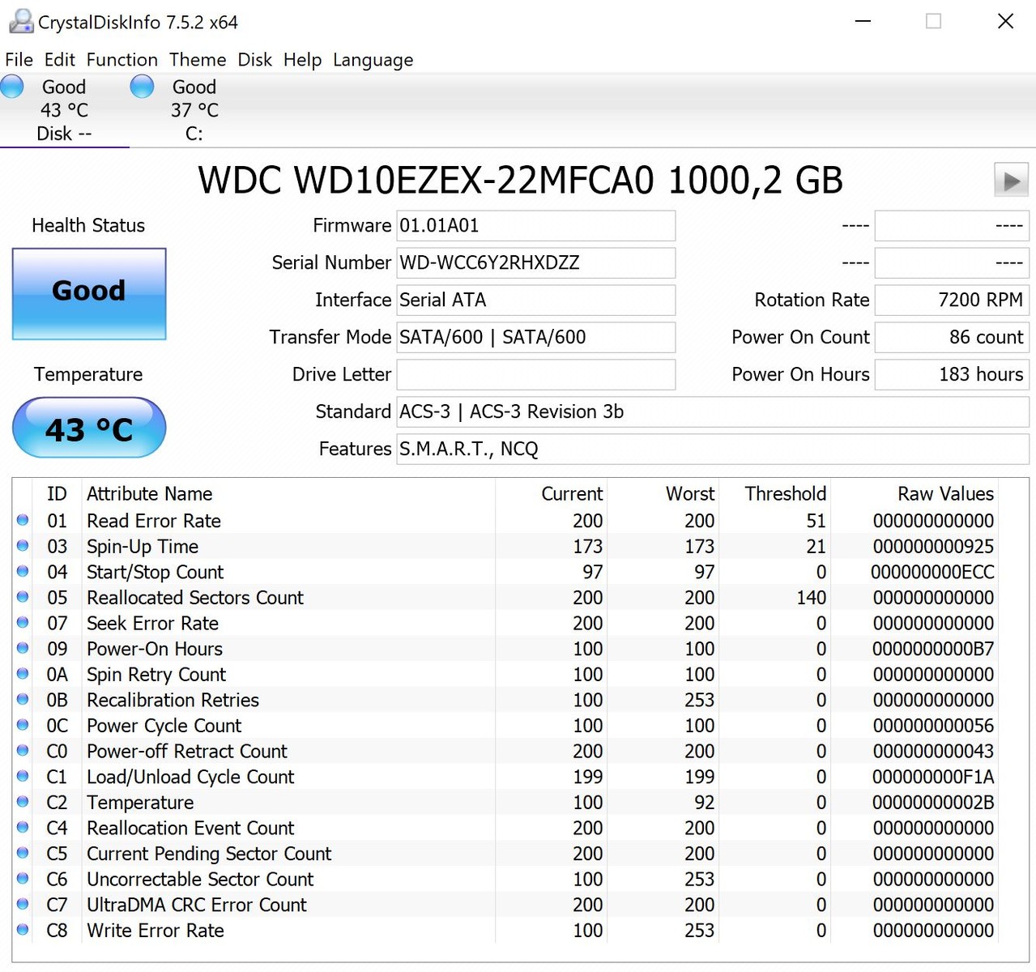Select the Power Cycle Count attribute name

tap(164, 725)
